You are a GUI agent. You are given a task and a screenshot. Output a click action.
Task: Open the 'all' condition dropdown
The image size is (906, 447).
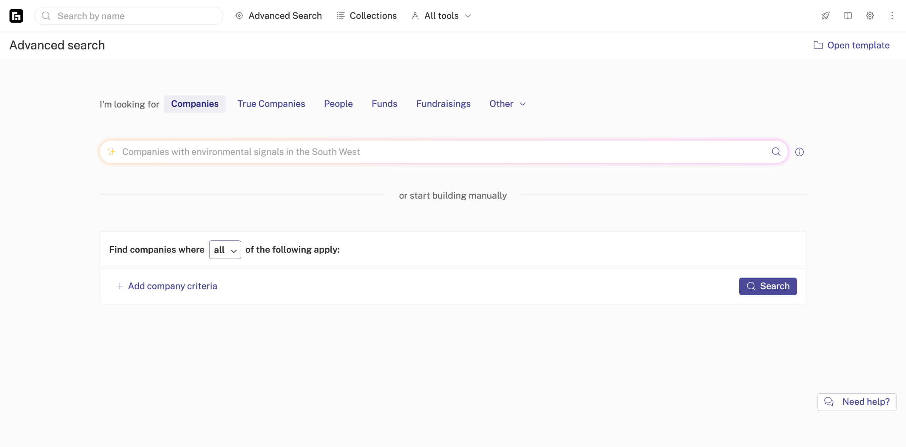coord(225,250)
